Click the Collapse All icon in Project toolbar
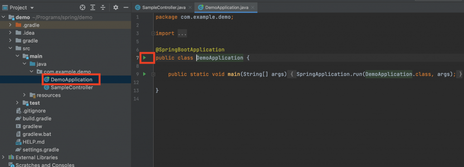Viewport: 464px width, 167px height. (x=103, y=7)
